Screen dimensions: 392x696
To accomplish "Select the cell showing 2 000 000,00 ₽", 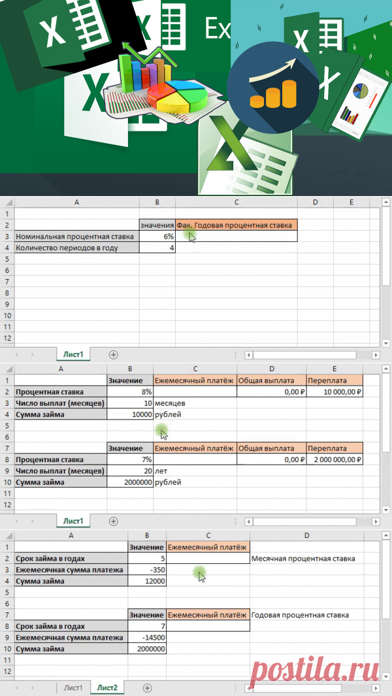I will click(x=335, y=459).
